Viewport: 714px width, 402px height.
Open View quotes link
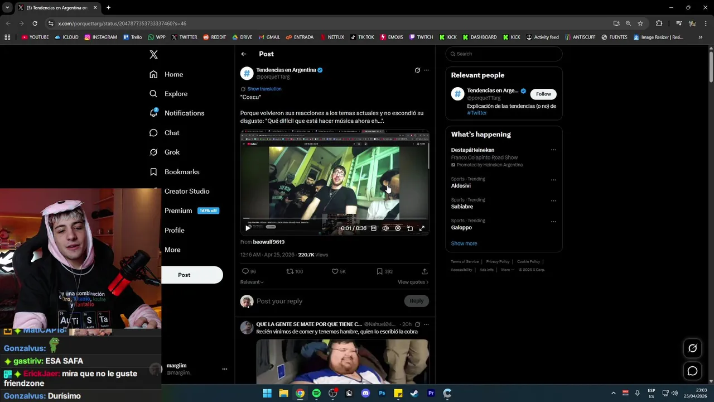(x=413, y=282)
